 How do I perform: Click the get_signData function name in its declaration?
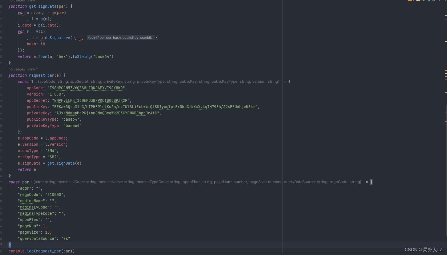[43, 6]
